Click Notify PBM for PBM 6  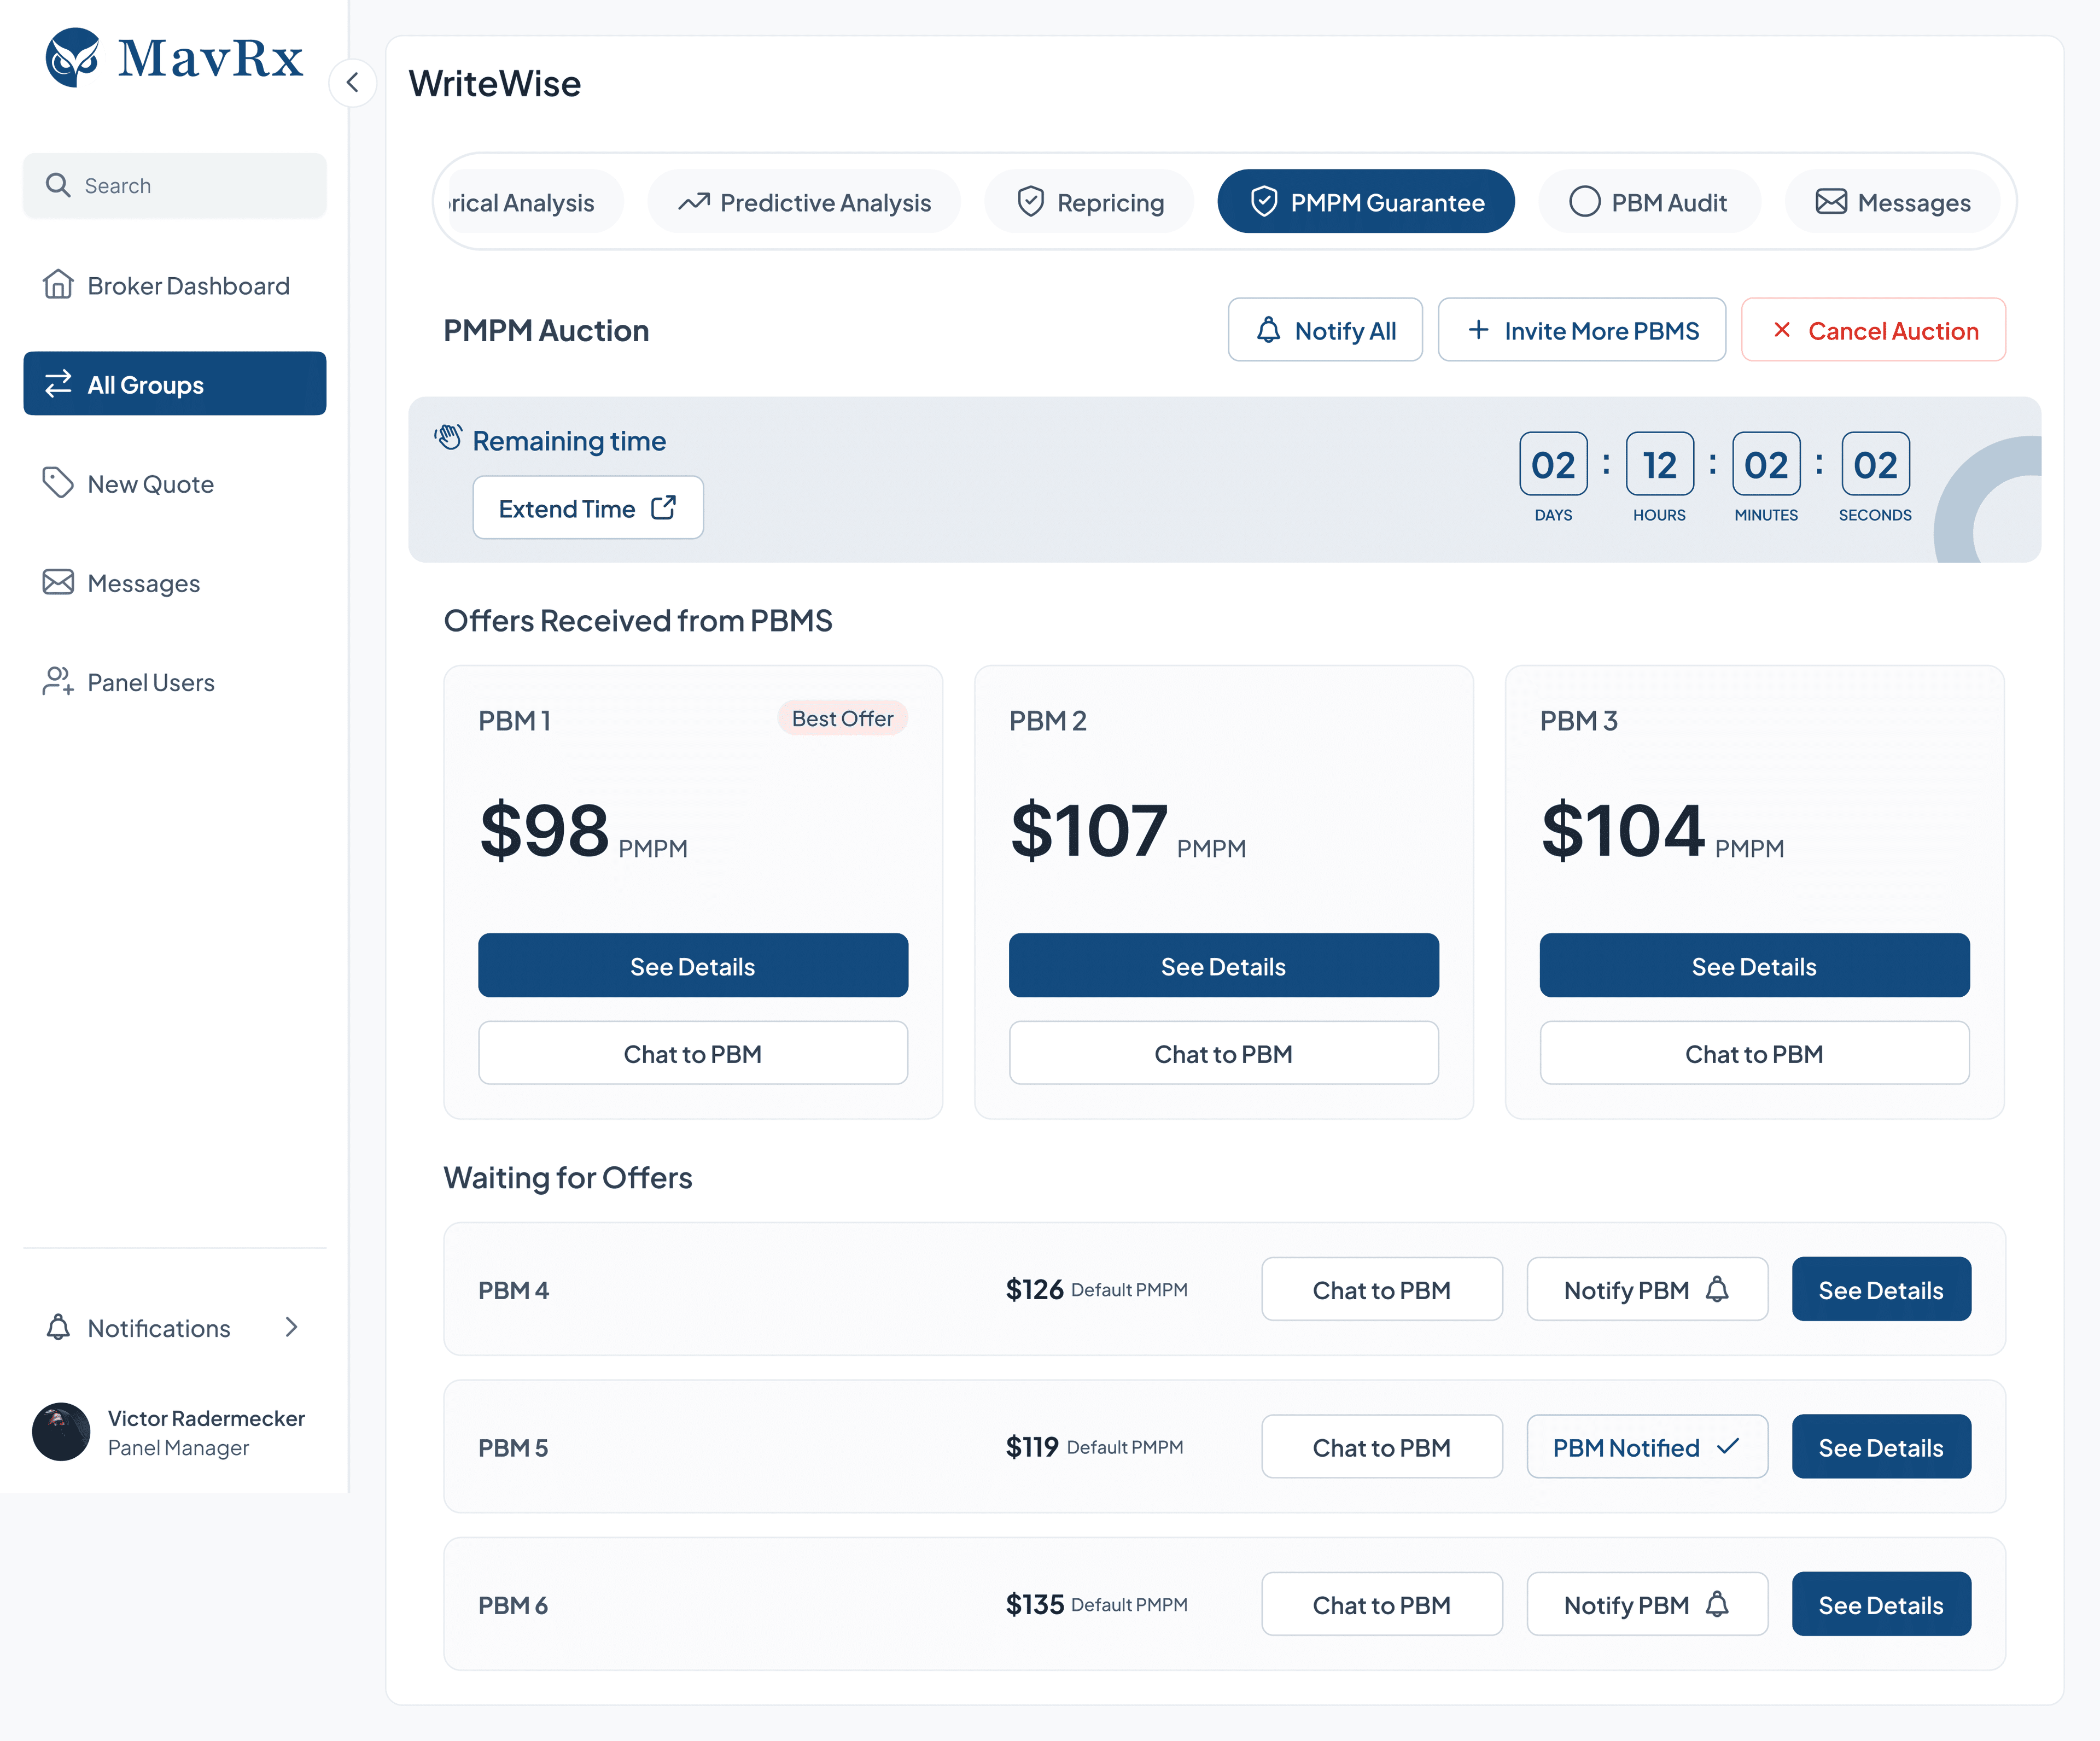1647,1604
